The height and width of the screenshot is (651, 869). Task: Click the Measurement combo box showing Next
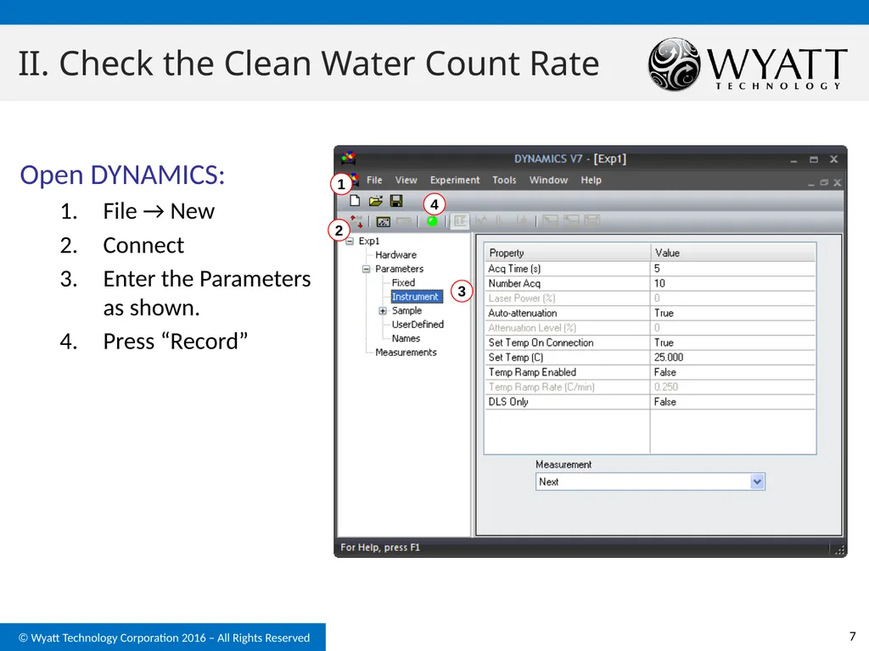(650, 481)
